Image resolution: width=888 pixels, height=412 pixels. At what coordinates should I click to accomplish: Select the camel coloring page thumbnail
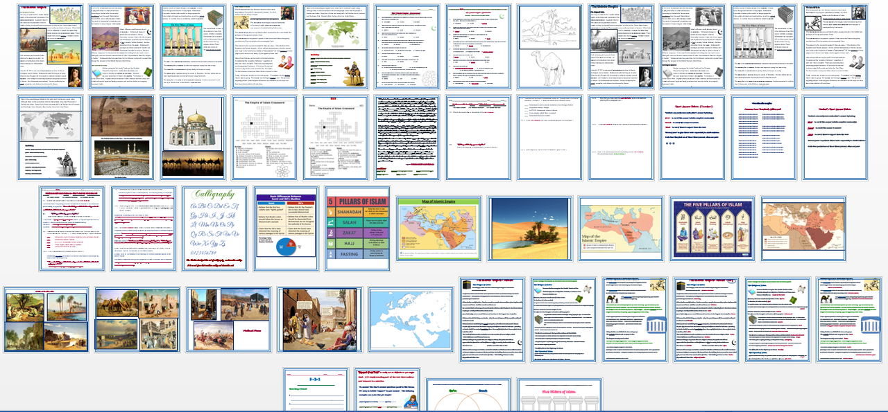tap(550, 46)
